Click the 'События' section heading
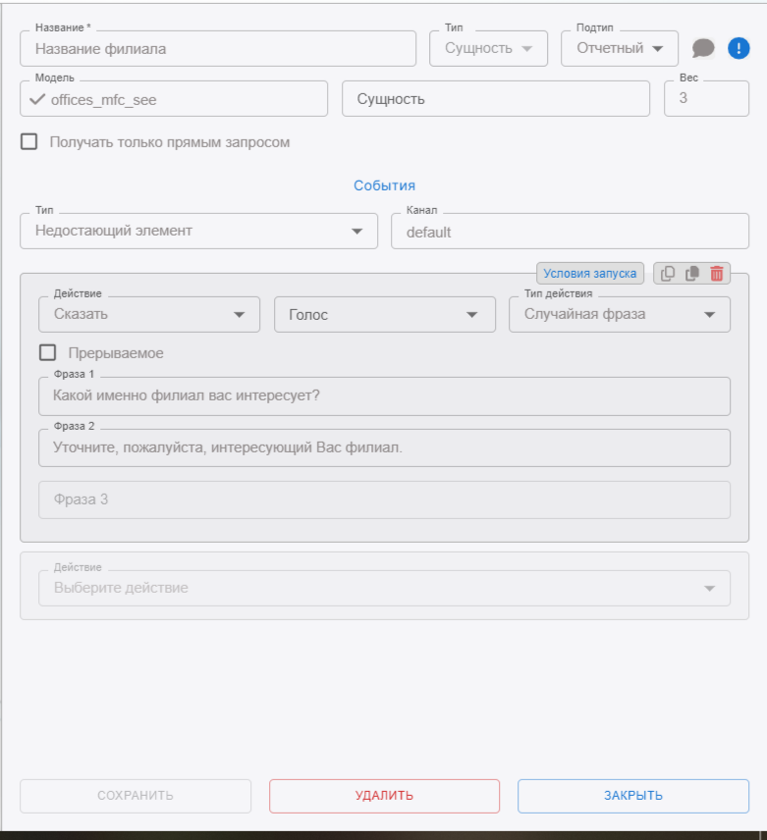The height and width of the screenshot is (840, 767). [384, 185]
